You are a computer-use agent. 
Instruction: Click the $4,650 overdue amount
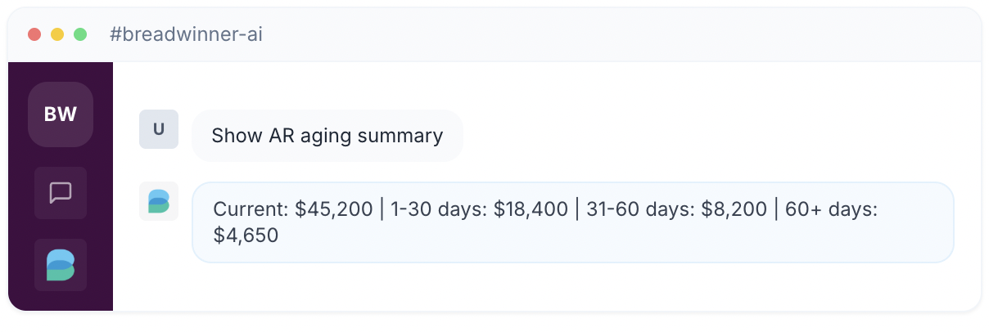[246, 236]
